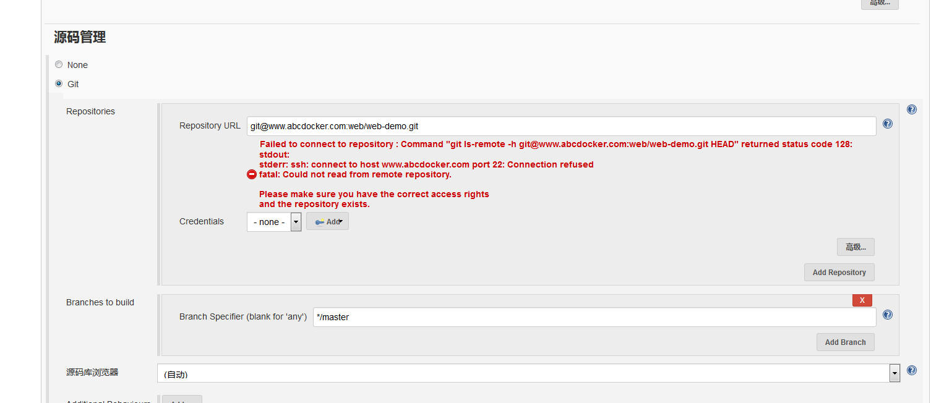The image size is (944, 403).
Task: Click the Add Repository button
Action: pyautogui.click(x=839, y=272)
